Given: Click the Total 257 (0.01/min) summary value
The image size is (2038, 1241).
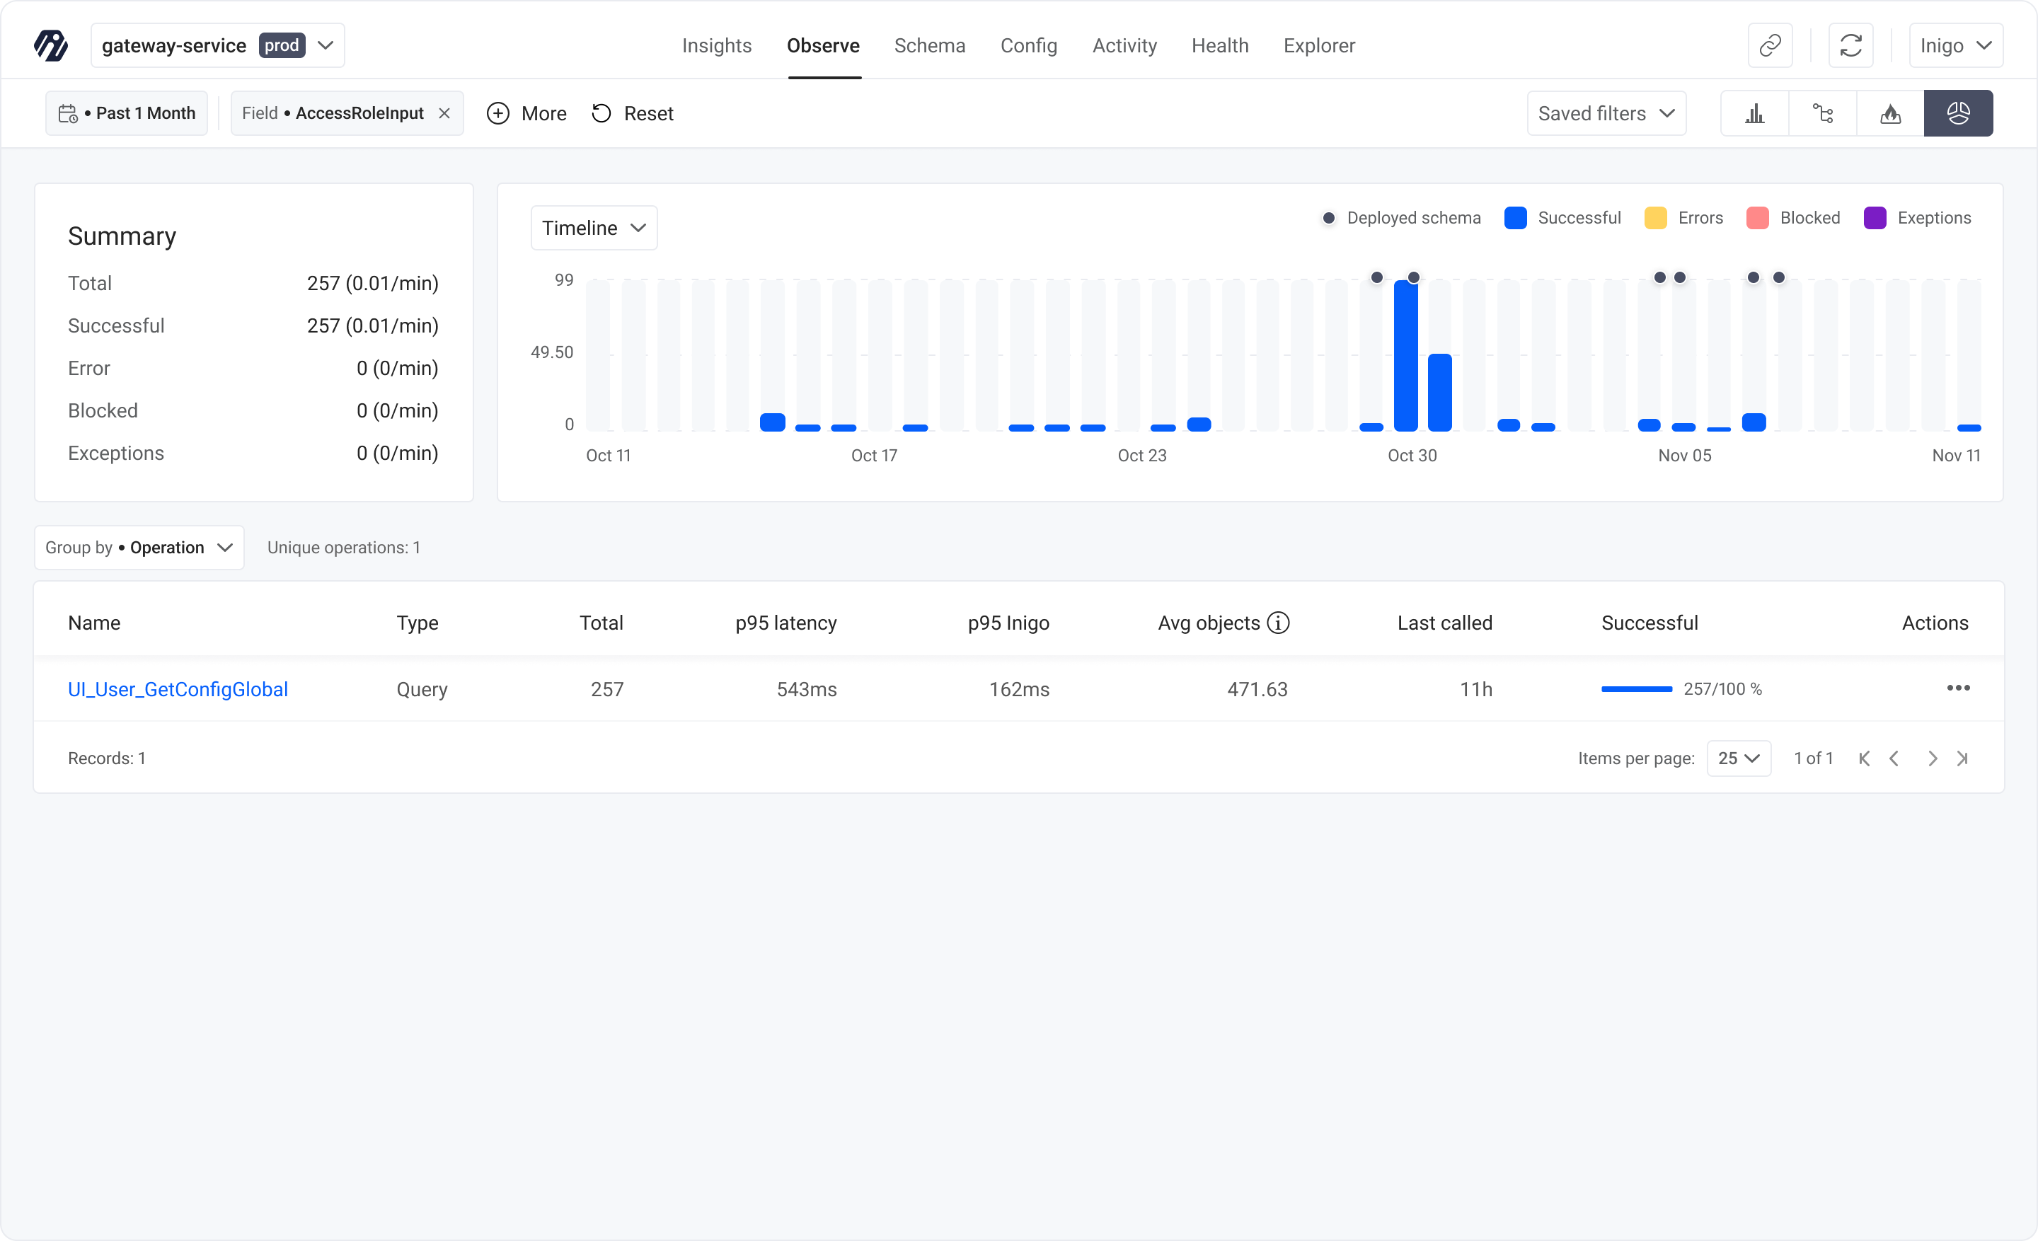Looking at the screenshot, I should point(372,283).
